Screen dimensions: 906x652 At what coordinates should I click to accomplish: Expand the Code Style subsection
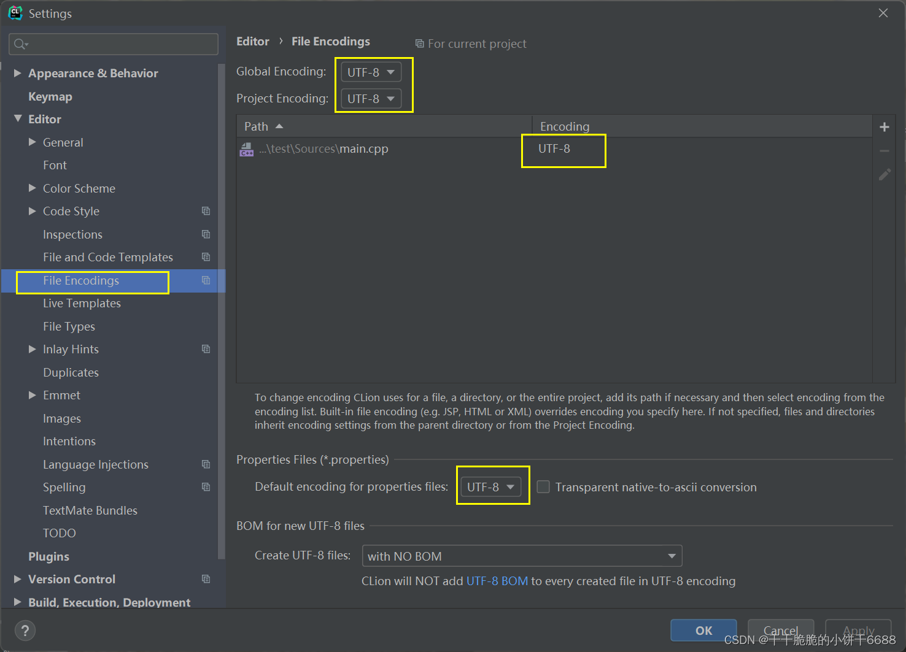click(x=32, y=211)
